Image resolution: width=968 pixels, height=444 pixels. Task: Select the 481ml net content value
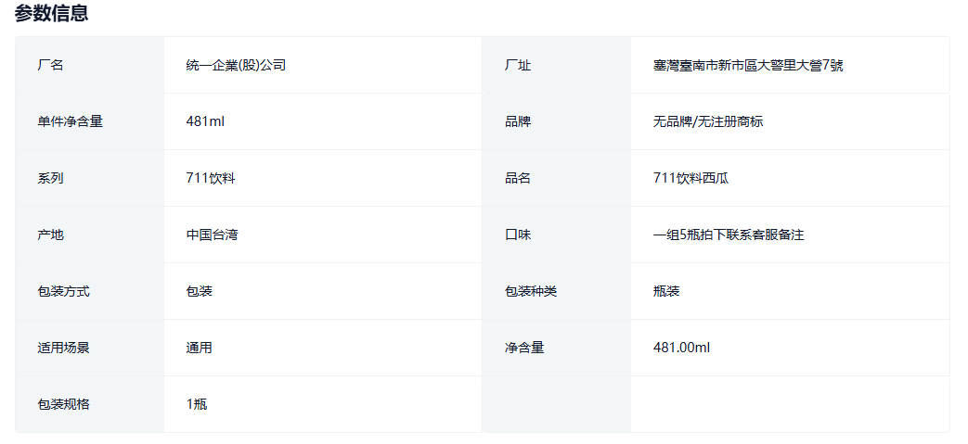(205, 121)
